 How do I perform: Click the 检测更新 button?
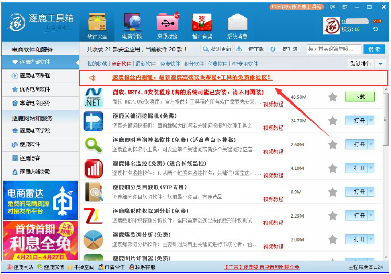216,49
